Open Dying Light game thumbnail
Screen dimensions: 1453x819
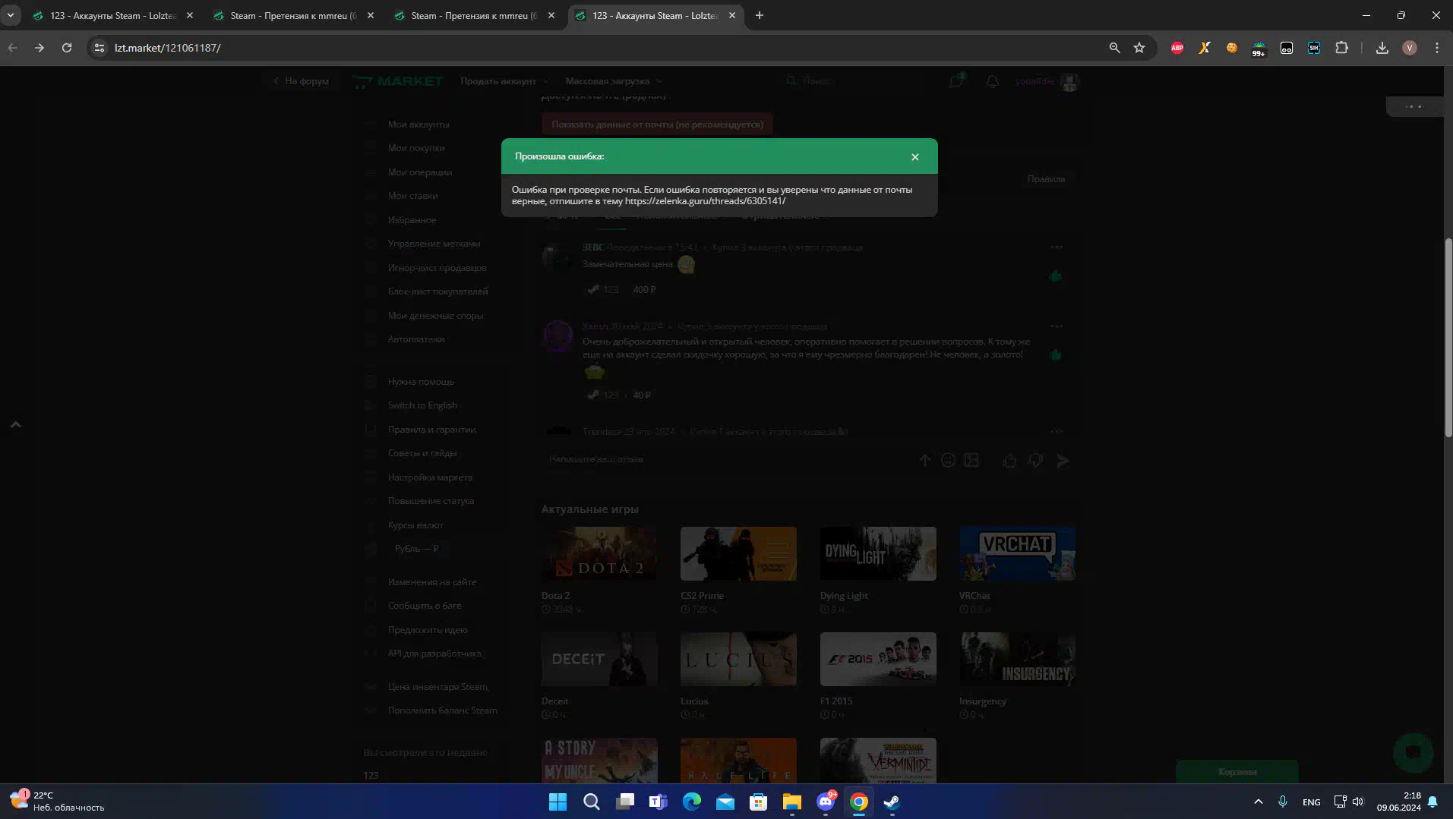coord(878,553)
